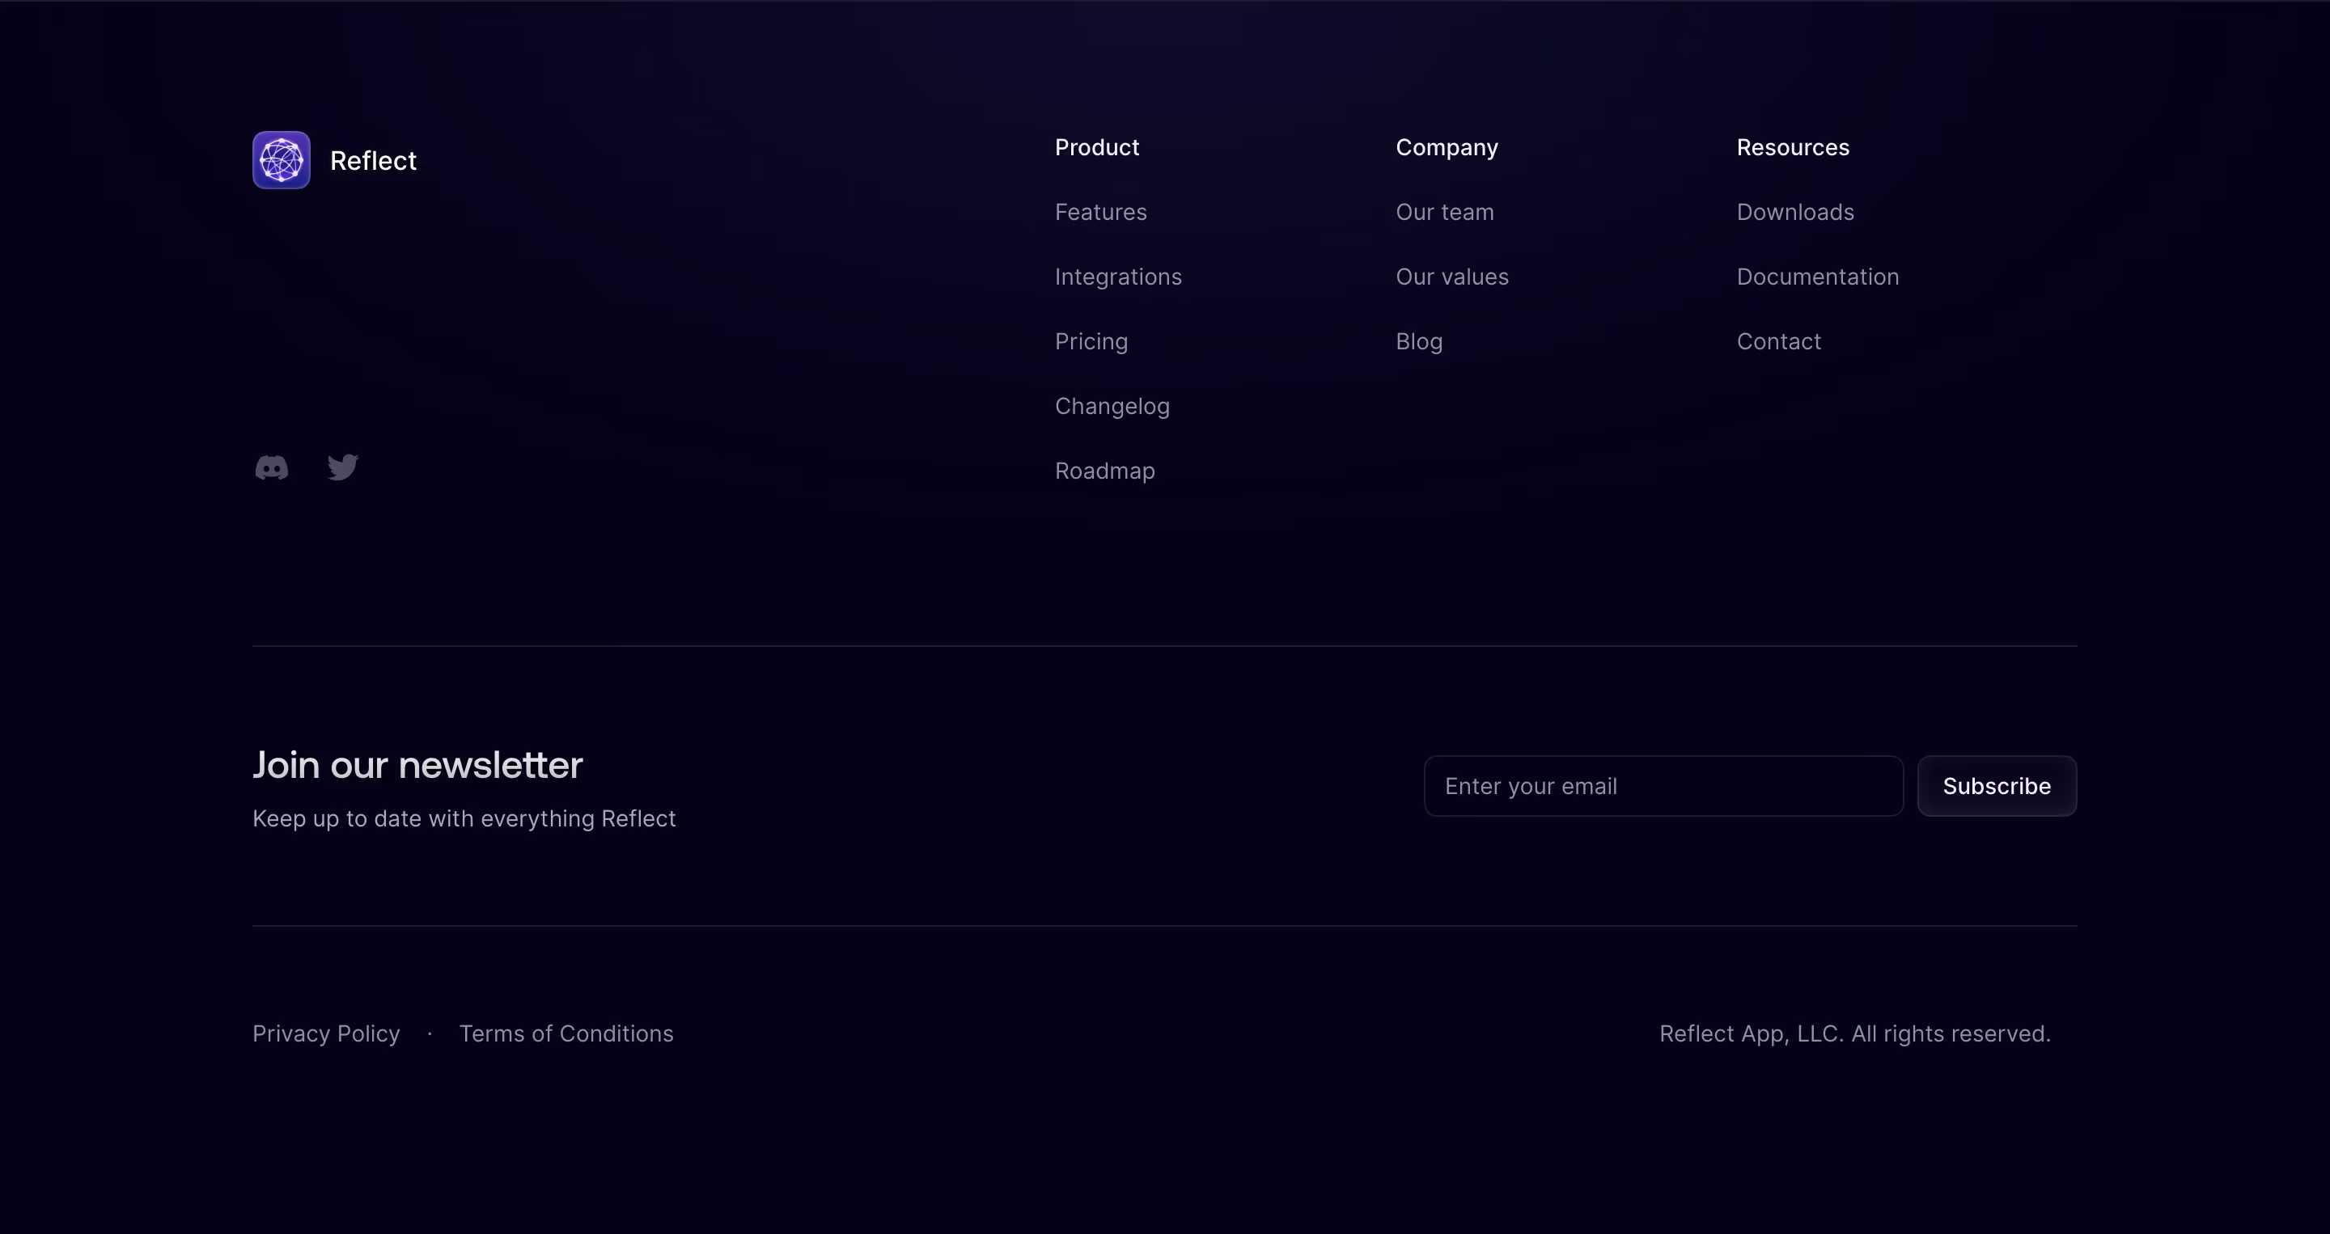The width and height of the screenshot is (2330, 1234).
Task: Click the Company column heading
Action: (1447, 148)
